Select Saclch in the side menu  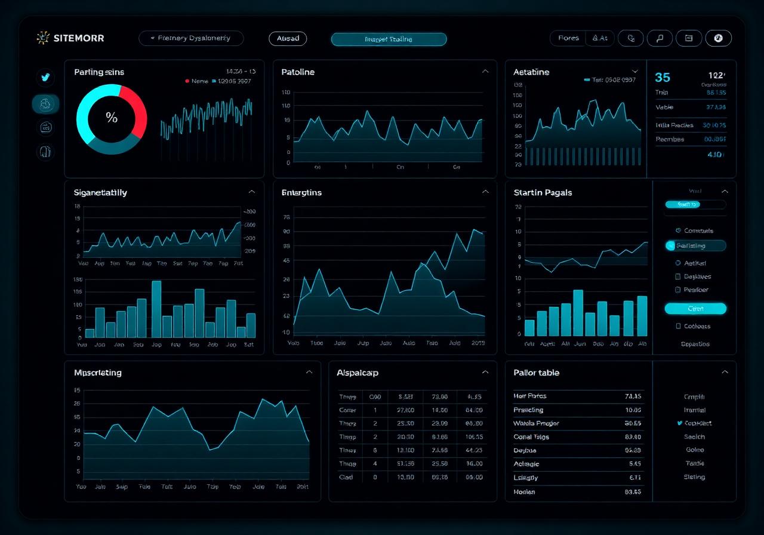pos(694,436)
